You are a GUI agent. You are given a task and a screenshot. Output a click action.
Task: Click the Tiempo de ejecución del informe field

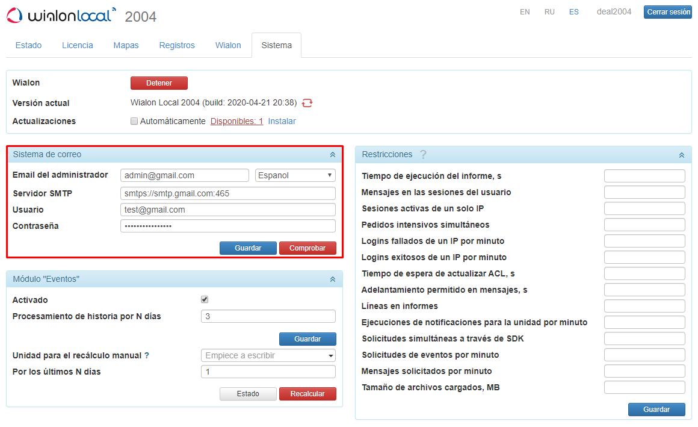point(644,175)
